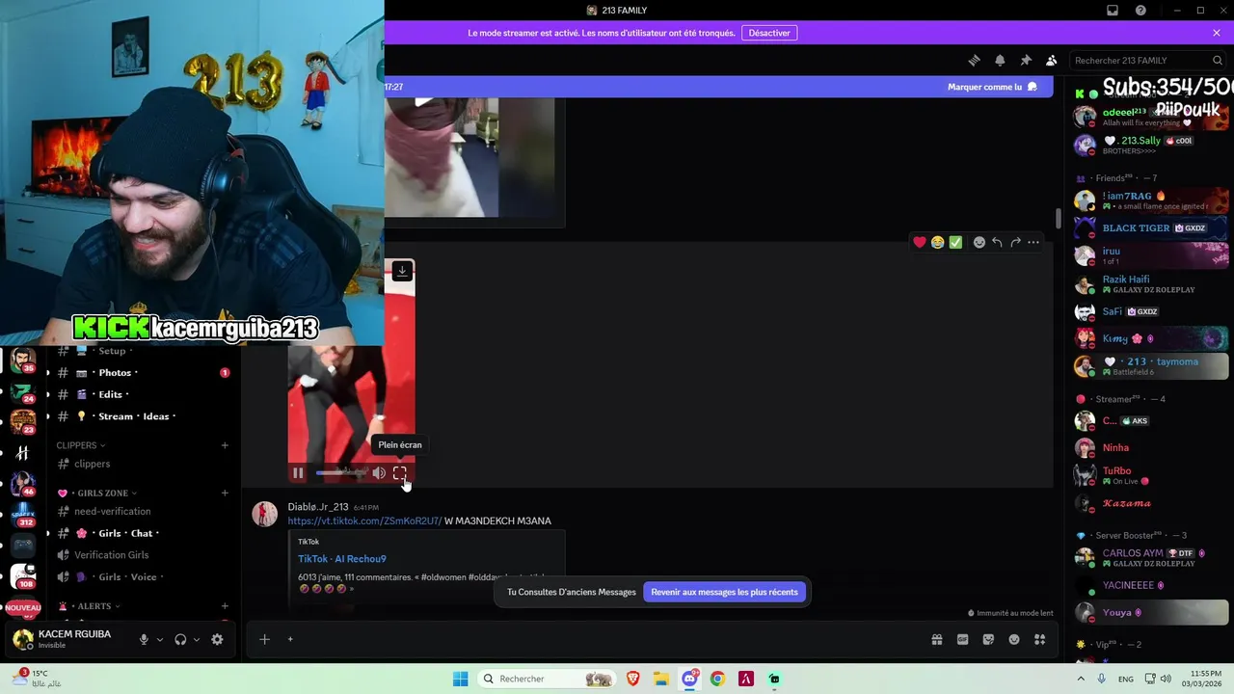Add channel to GIRLS ZONE category
The width and height of the screenshot is (1234, 694).
225,493
